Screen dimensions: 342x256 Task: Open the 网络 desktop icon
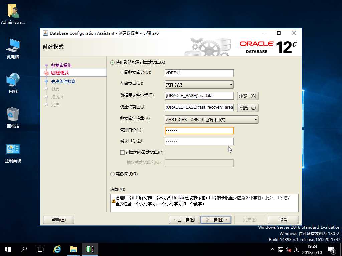(13, 83)
